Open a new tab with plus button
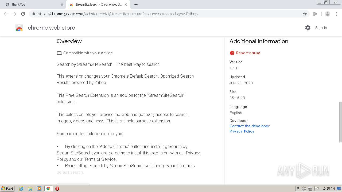 136,5
